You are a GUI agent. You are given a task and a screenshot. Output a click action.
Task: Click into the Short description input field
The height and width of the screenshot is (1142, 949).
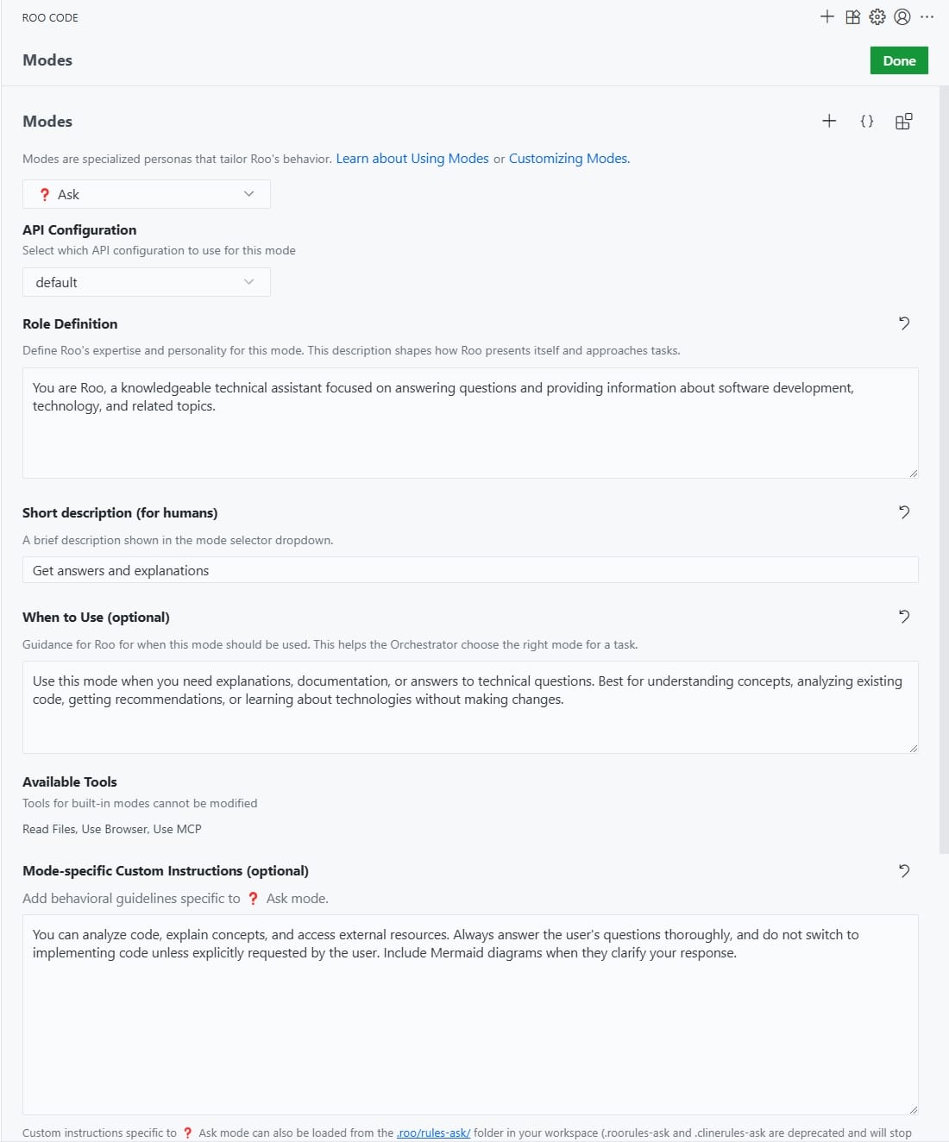[470, 570]
